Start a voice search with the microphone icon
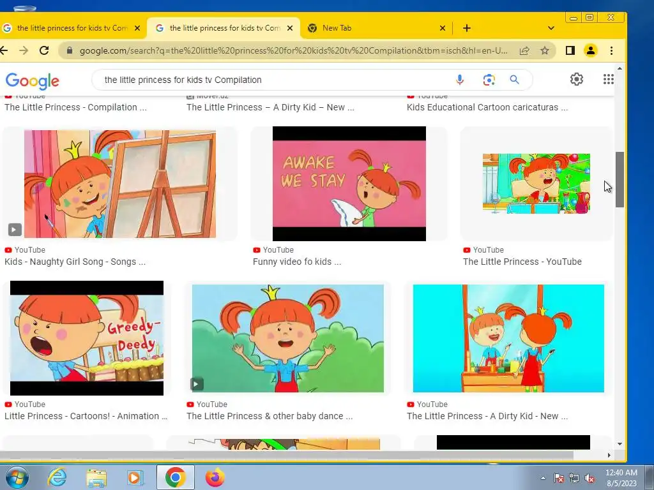This screenshot has width=654, height=490. point(460,80)
